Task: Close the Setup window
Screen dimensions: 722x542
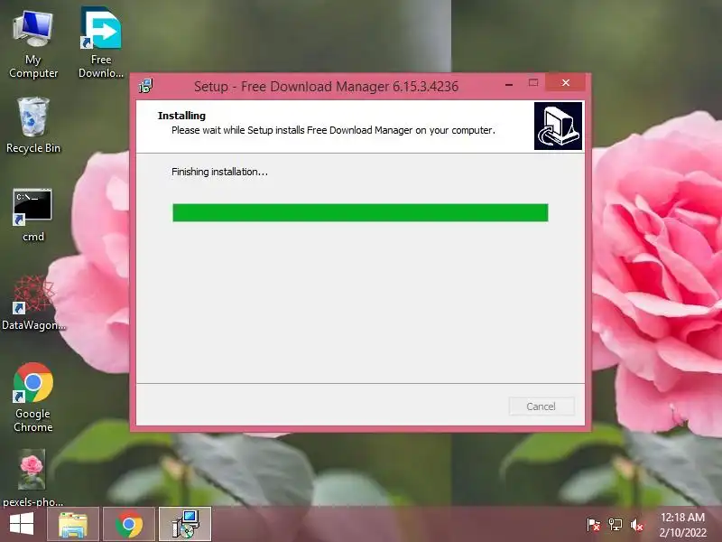Action: 566,83
